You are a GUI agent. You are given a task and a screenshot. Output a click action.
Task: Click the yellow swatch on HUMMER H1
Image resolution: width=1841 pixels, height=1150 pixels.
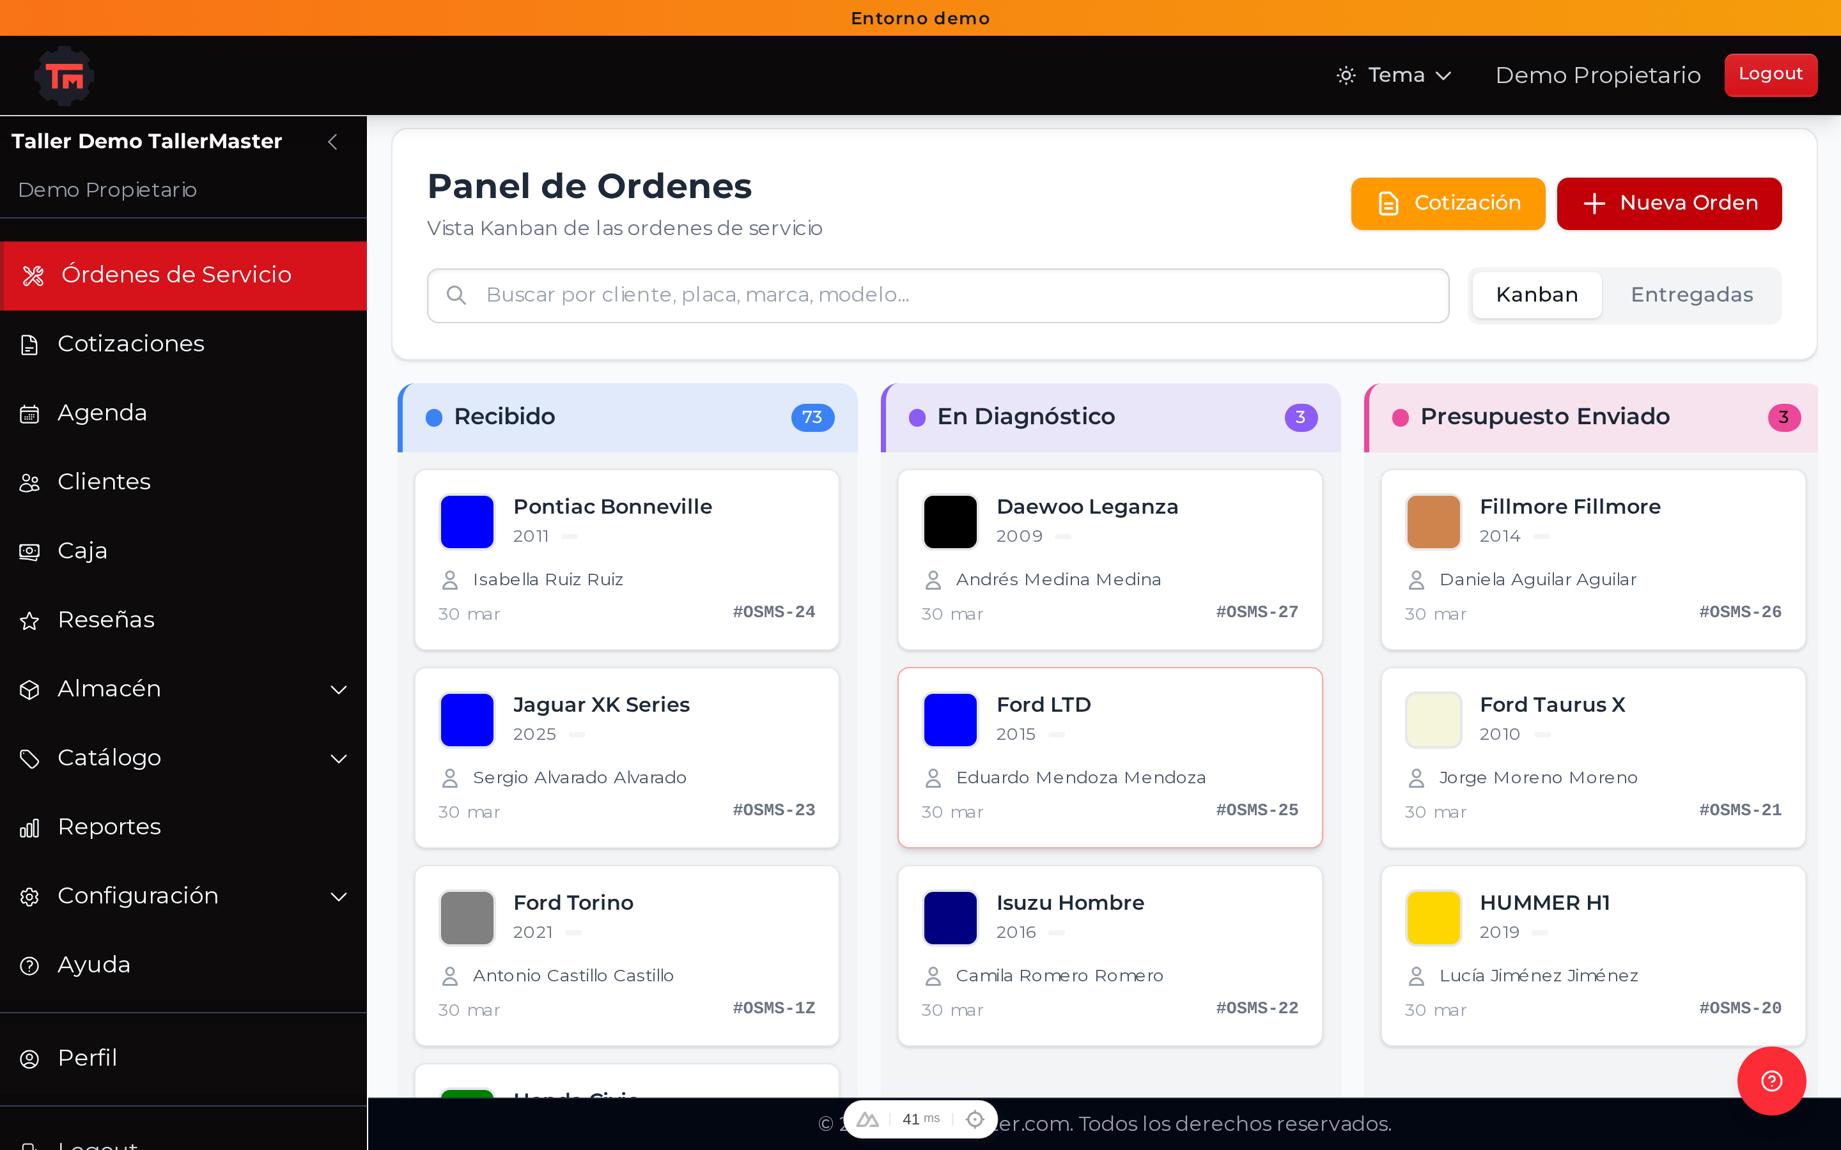click(1433, 918)
